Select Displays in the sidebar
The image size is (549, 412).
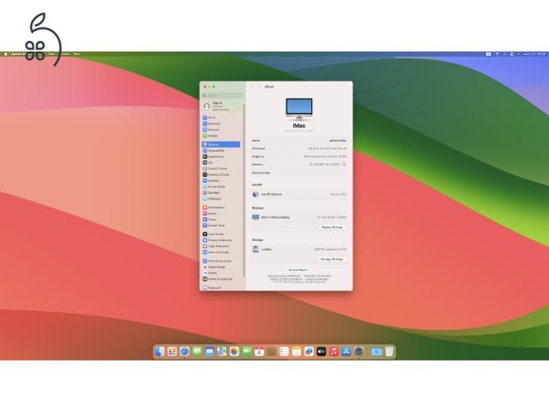[221, 180]
